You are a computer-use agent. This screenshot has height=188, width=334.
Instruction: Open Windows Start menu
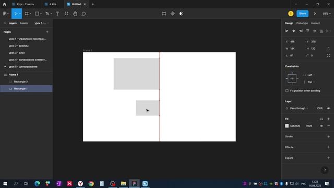point(5,183)
